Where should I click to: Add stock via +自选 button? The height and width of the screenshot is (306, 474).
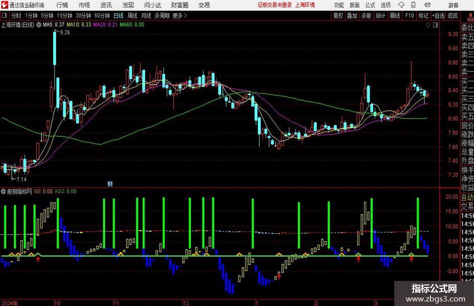[x=438, y=16]
